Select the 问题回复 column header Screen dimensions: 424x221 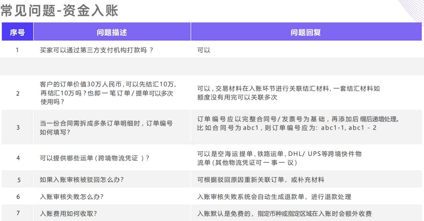[x=306, y=32]
